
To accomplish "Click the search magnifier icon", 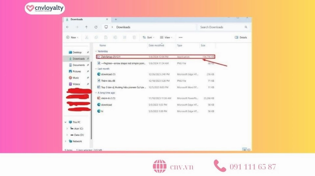I will coord(246,27).
